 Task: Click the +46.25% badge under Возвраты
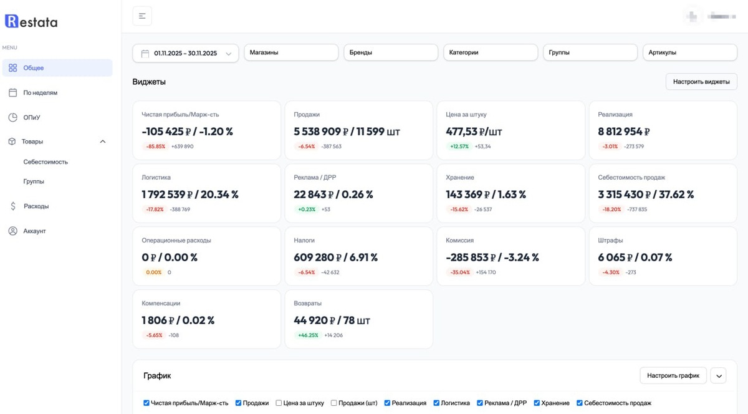pos(308,335)
